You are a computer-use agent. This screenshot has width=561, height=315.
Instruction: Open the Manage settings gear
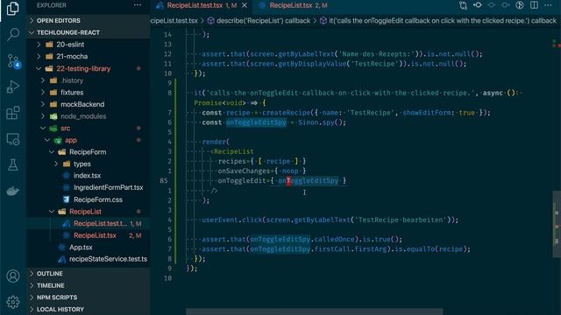click(x=13, y=302)
